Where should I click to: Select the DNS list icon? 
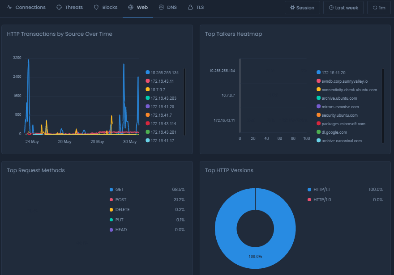tap(161, 7)
